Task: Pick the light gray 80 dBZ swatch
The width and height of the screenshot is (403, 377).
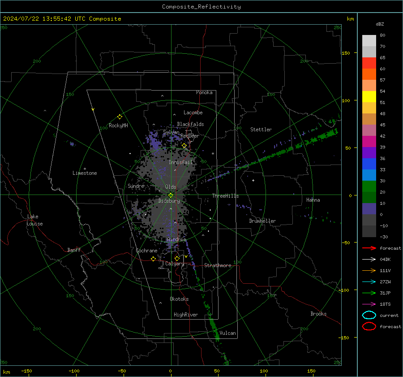Action: point(369,41)
